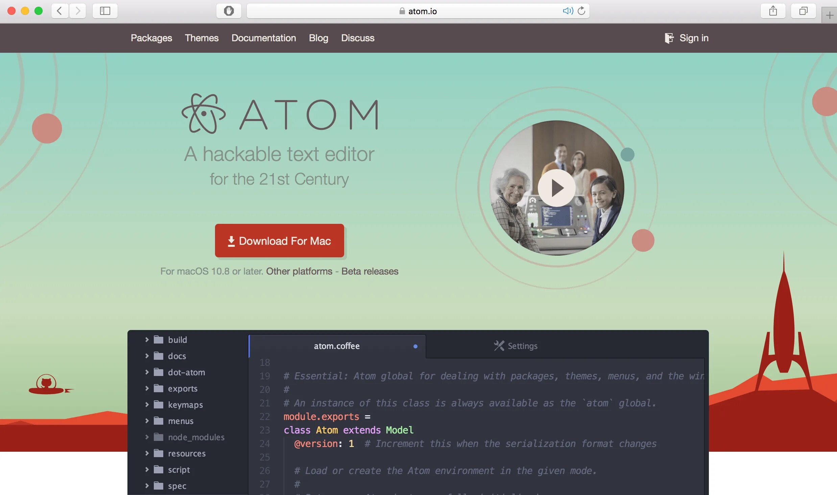Viewport: 837px width, 495px height.
Task: Expand the spec folder chevron
Action: [x=147, y=486]
